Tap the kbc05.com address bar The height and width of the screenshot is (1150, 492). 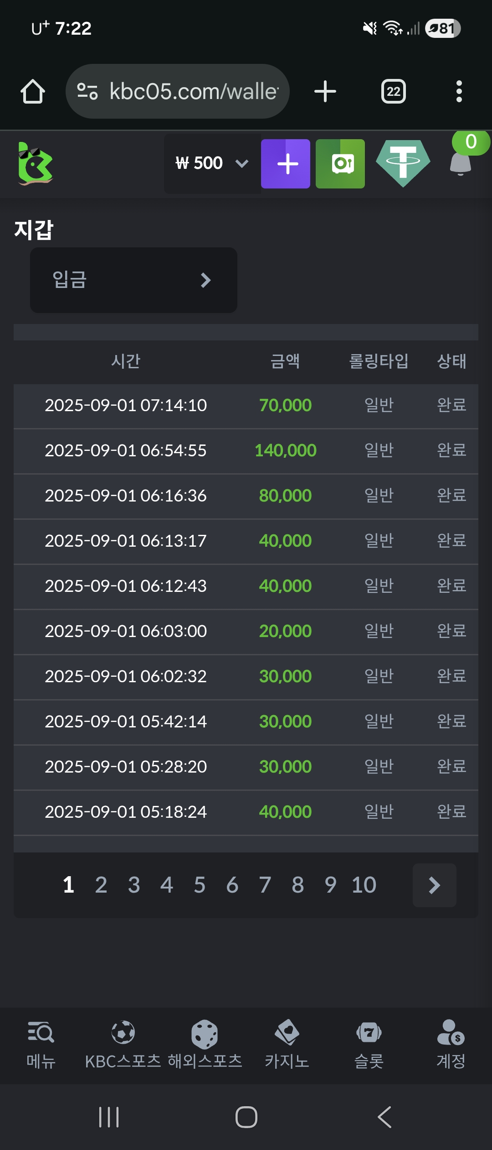point(178,91)
